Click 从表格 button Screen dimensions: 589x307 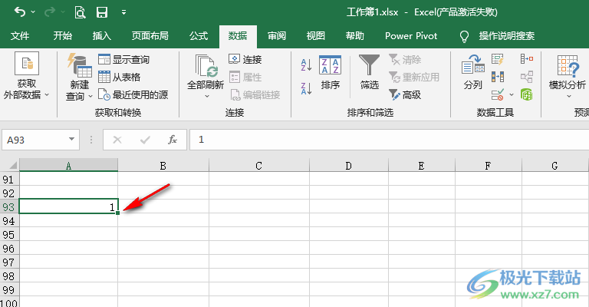pos(120,77)
